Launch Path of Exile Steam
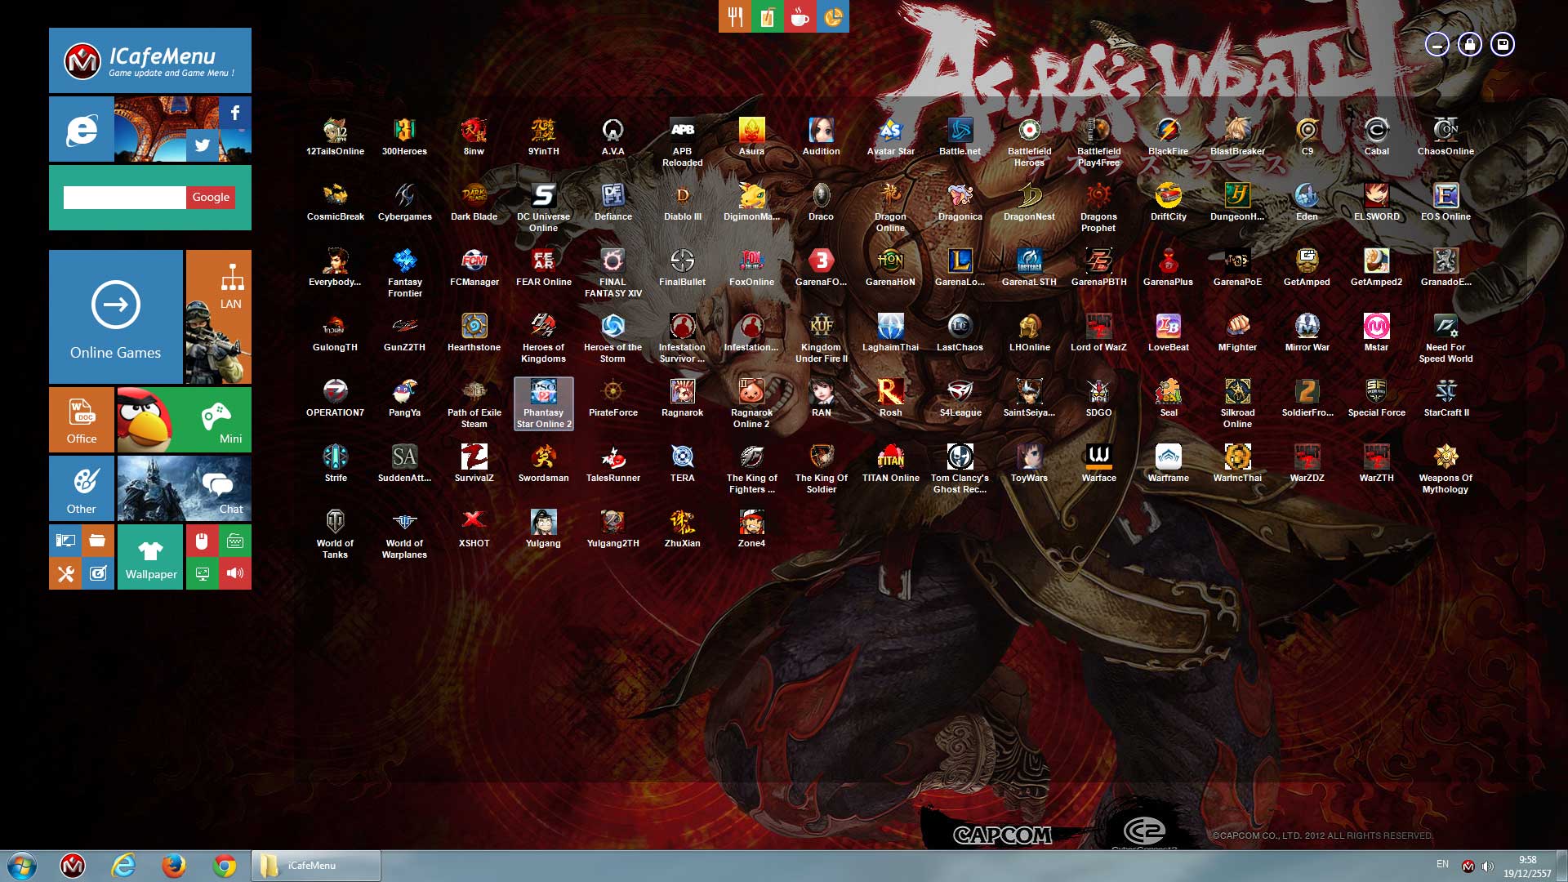This screenshot has width=1568, height=882. 474,403
